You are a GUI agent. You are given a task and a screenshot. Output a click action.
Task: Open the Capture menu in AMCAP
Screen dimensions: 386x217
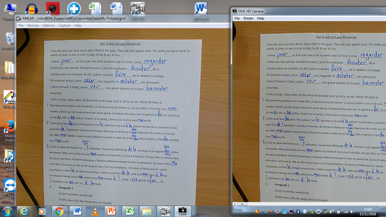pos(64,25)
